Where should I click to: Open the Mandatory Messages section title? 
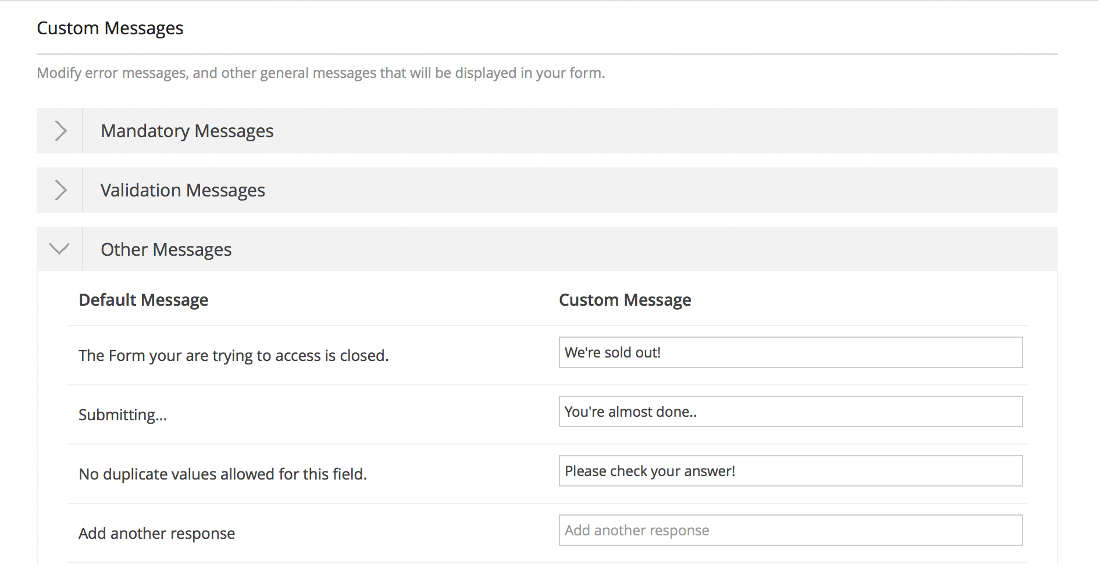187,131
